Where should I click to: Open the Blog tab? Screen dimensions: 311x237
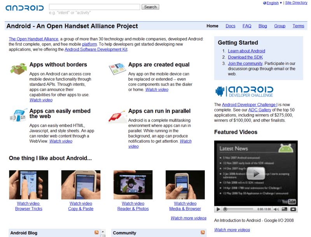coord(263,26)
